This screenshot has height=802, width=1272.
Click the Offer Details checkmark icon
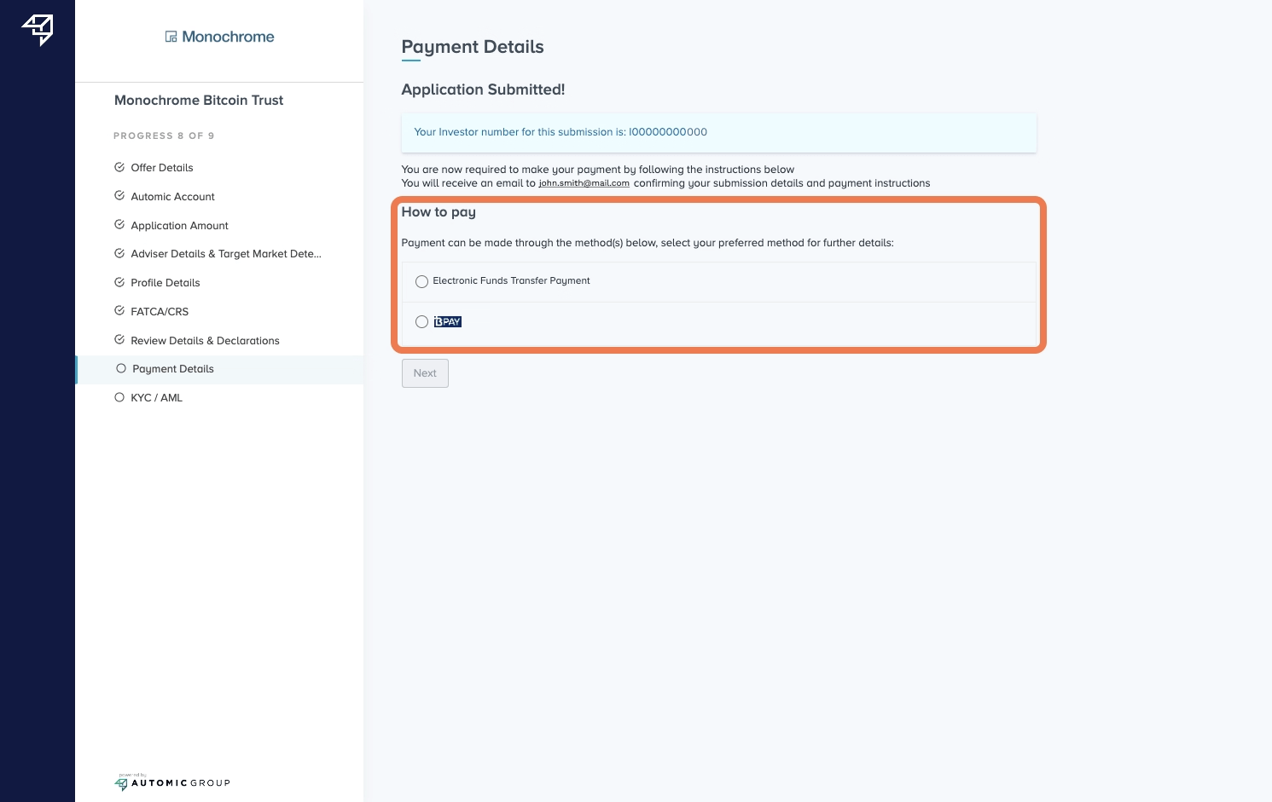(x=119, y=167)
